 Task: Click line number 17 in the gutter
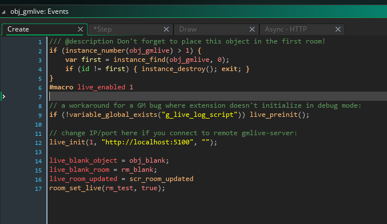(x=38, y=189)
